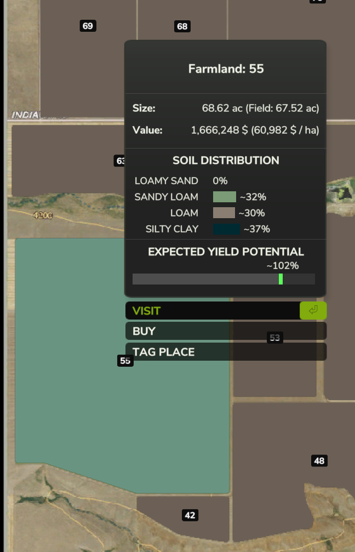Click the Silty Clay dark teal swatch
Viewport: 355px width, 552px height.
click(227, 229)
